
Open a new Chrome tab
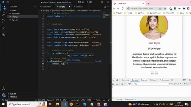click(x=148, y=4)
